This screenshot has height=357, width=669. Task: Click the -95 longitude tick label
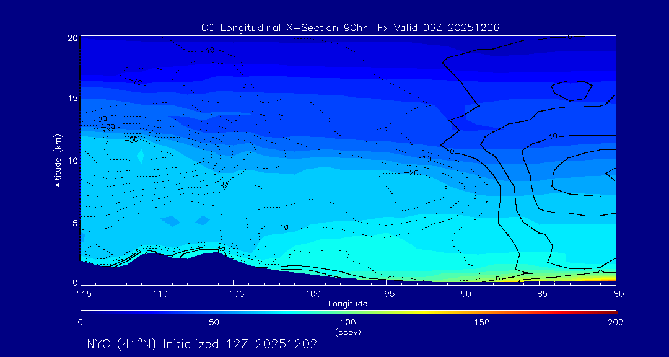tap(386, 294)
